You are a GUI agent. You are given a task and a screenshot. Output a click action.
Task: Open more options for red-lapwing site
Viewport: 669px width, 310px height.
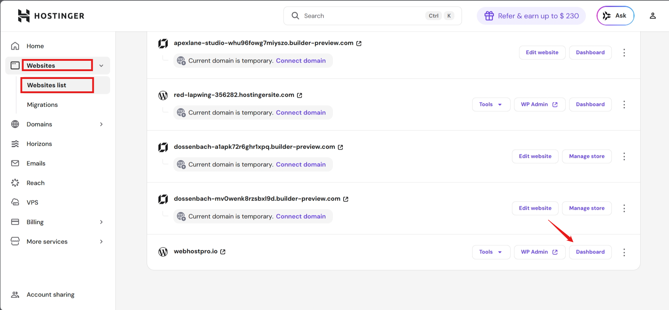click(624, 105)
